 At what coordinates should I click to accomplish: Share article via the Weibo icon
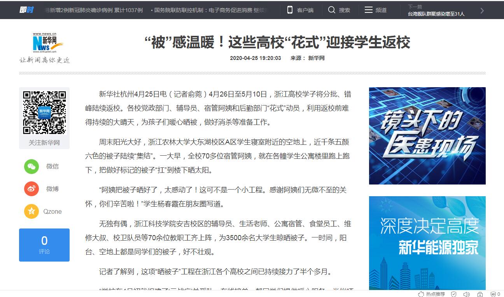(31, 189)
